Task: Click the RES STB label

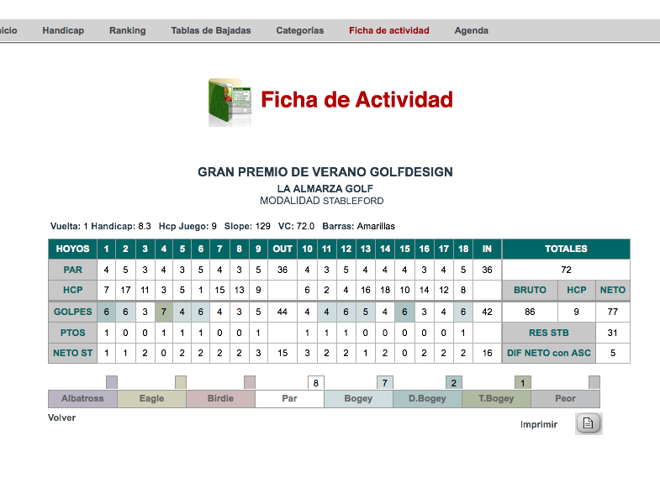Action: click(x=549, y=333)
